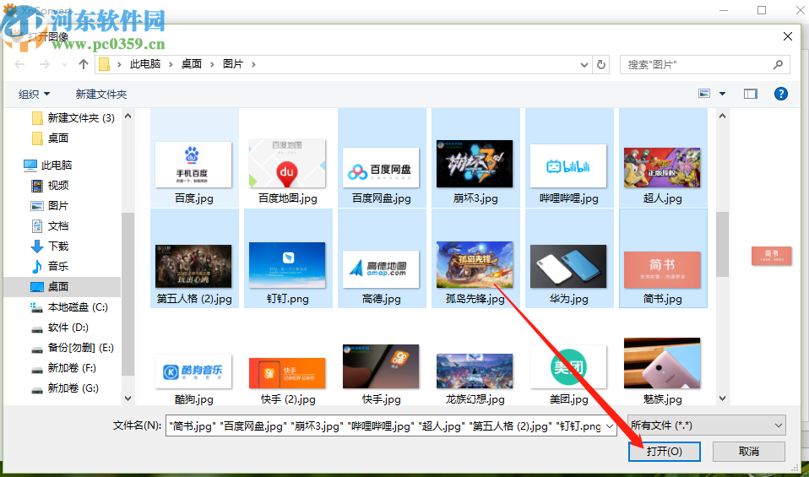Viewport: 809px width, 477px height.
Task: Close the 打开图像 dialog
Action: (787, 36)
